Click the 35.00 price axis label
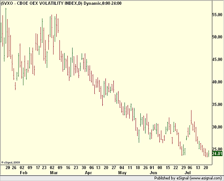 217,104
